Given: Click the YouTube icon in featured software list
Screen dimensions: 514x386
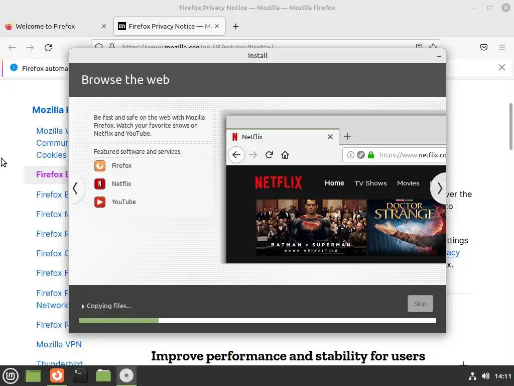Looking at the screenshot, I should point(100,202).
